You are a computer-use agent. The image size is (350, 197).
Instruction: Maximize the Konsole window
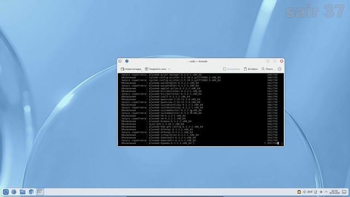tap(275, 61)
